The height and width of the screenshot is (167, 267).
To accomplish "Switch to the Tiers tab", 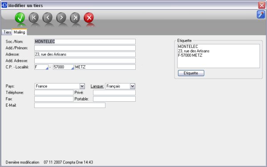I will click(7, 32).
